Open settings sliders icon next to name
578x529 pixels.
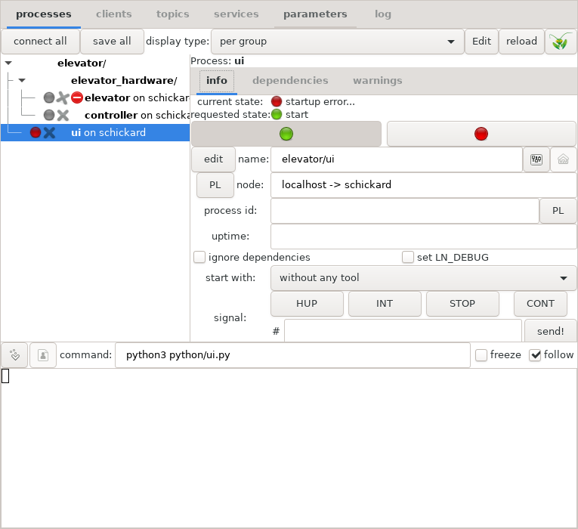536,159
